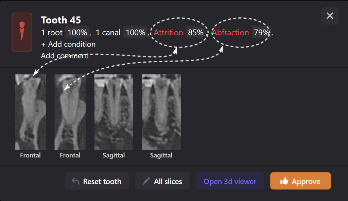Click the 1 canal 100% badge
The height and width of the screenshot is (201, 348).
click(x=135, y=33)
